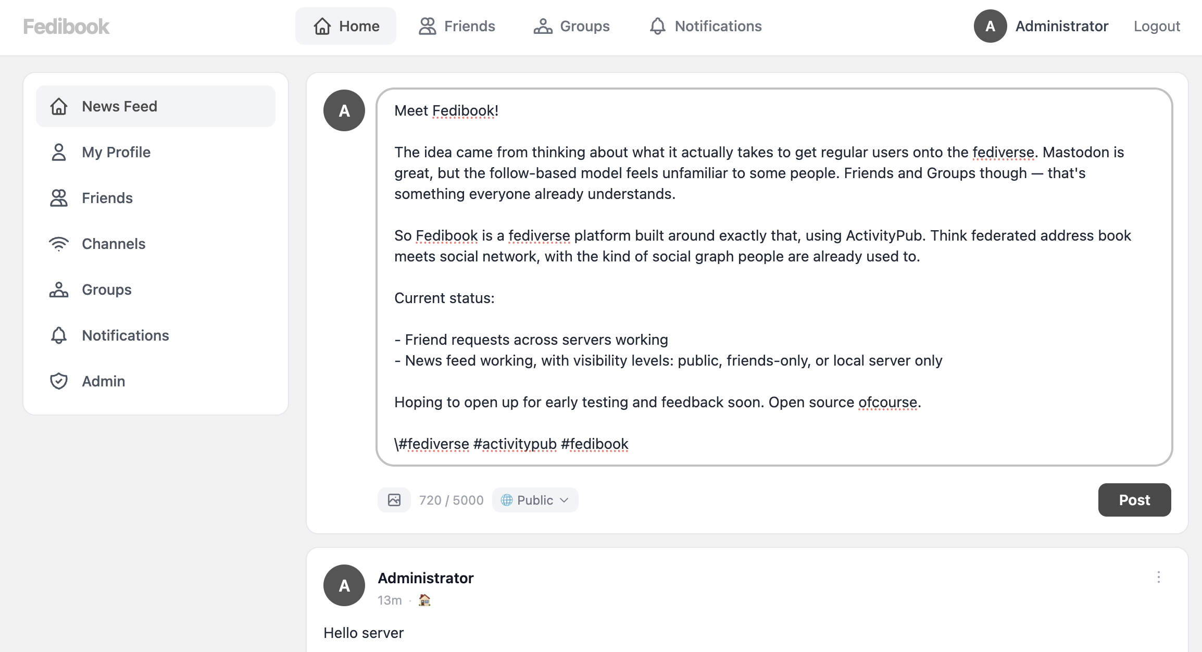Click the image attachment icon below composer
1202x652 pixels.
[x=394, y=500]
